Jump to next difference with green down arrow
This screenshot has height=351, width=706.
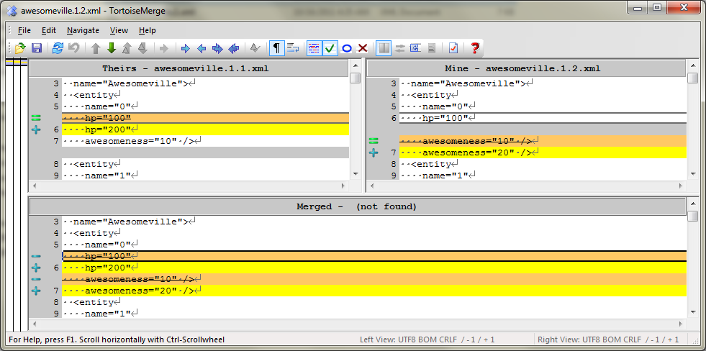pyautogui.click(x=112, y=48)
